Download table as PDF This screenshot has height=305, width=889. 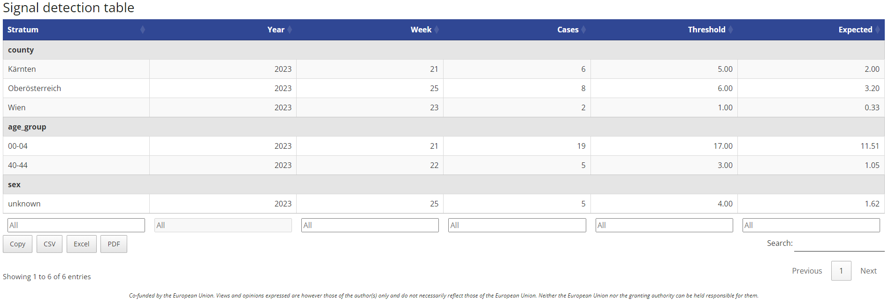pyautogui.click(x=114, y=244)
